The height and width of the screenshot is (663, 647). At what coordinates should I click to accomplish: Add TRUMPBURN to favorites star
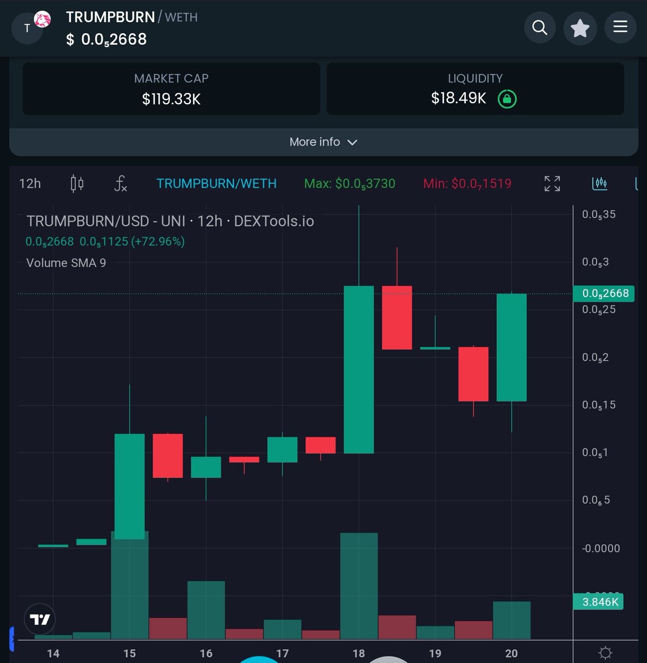click(580, 28)
